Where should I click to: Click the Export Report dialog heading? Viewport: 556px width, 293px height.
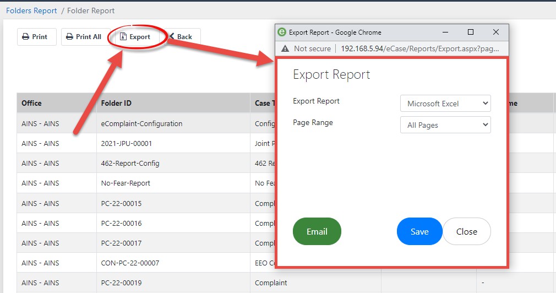tap(331, 75)
